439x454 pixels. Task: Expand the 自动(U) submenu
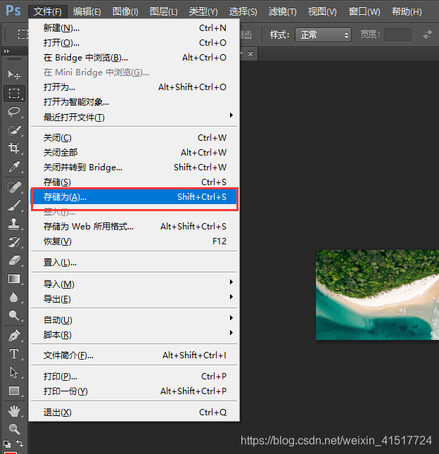[134, 320]
